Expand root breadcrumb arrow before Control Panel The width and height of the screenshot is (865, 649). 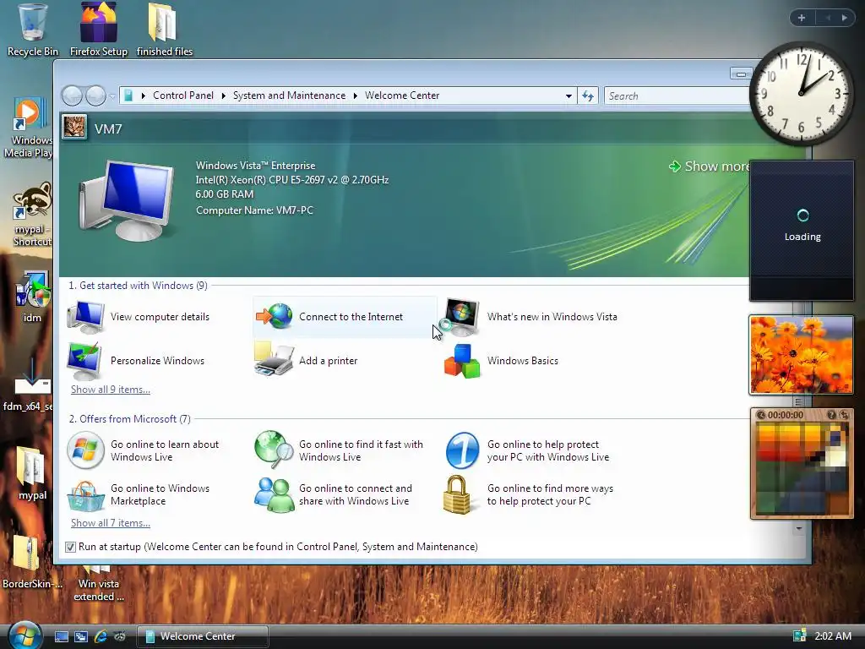(144, 96)
